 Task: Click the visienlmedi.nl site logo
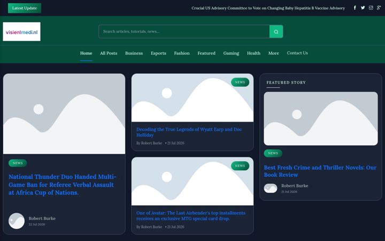(x=21, y=32)
